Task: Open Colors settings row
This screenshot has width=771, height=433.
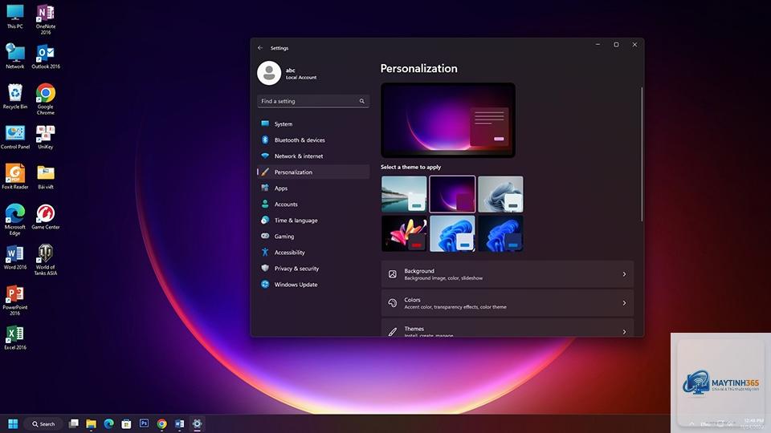Action: pyautogui.click(x=507, y=303)
